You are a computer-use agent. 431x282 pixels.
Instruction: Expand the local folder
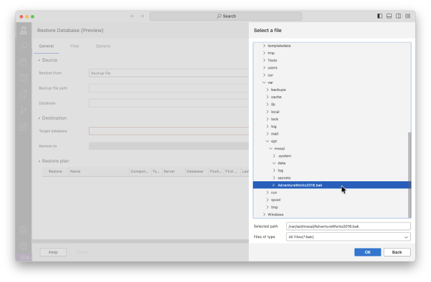[267, 112]
